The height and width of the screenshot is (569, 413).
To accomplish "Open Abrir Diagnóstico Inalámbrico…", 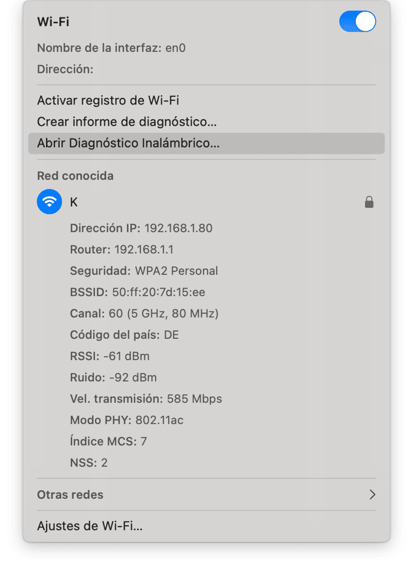I will [206, 143].
